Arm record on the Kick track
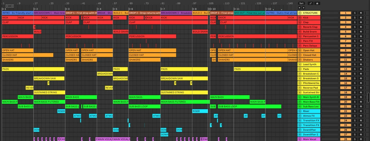Image resolution: width=370 pixels, height=141 pixels. (361, 17)
